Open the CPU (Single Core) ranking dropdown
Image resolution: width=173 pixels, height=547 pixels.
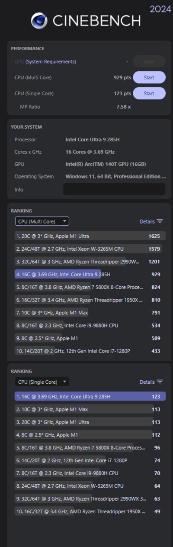point(42,382)
